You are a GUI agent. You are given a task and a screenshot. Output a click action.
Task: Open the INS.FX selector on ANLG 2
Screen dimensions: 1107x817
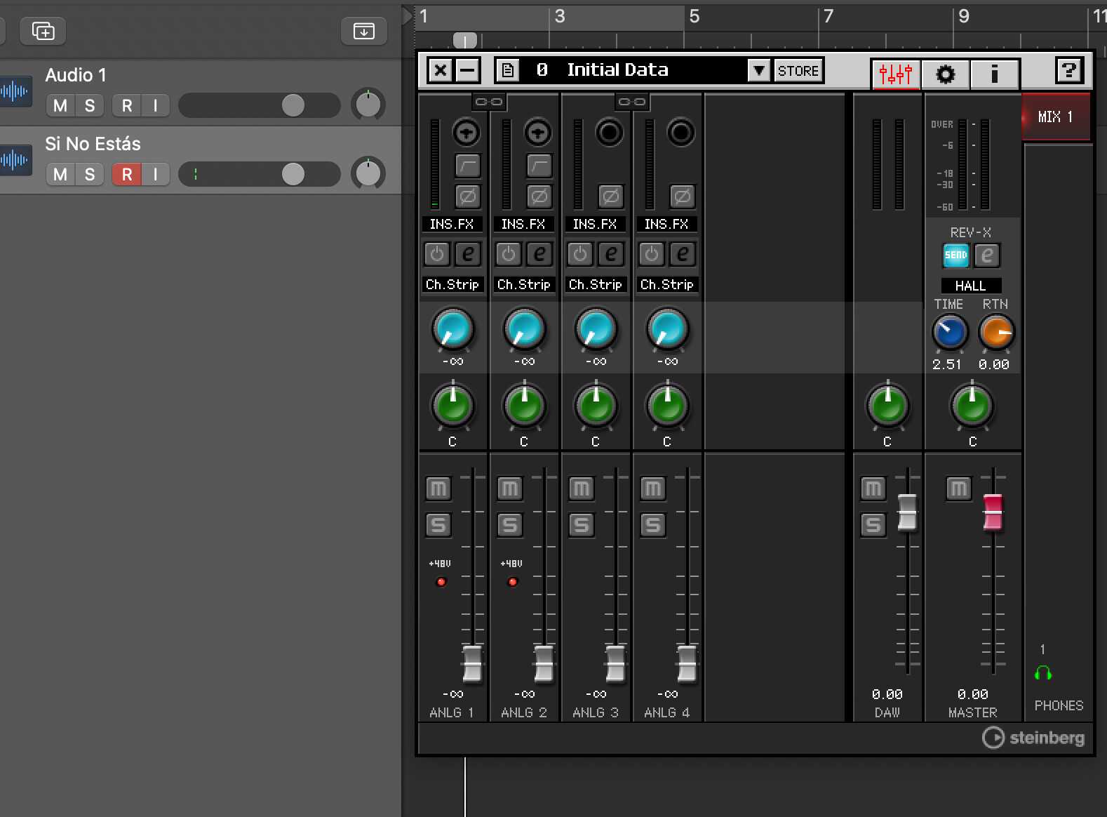pos(523,224)
